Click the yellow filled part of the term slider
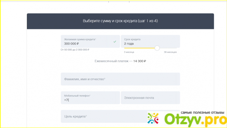Viewport: 227px width, 128px height. [139, 48]
